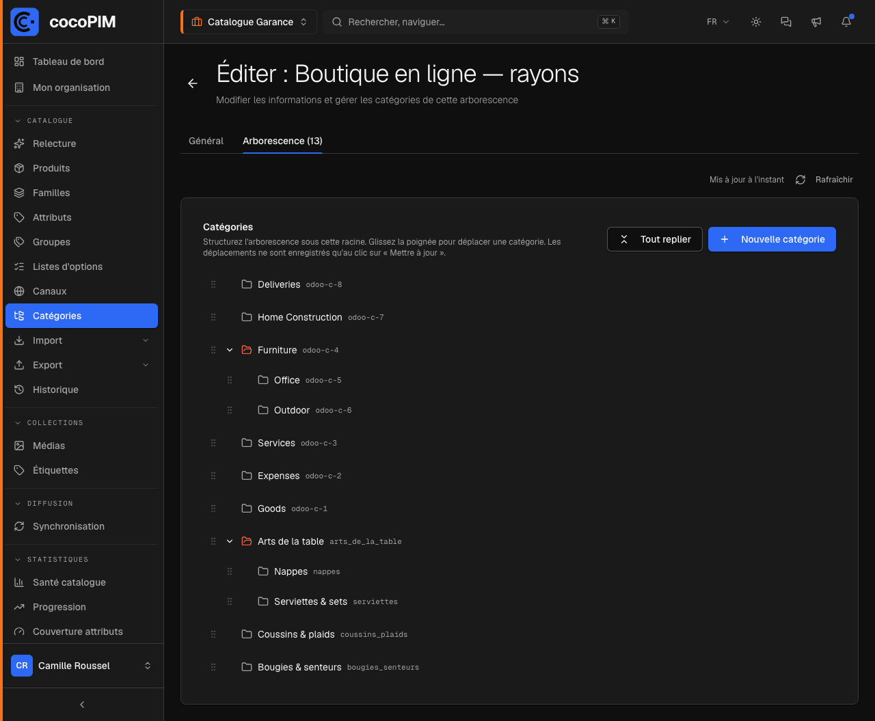The image size is (875, 721).
Task: Open the notifications bell
Action: pyautogui.click(x=846, y=22)
